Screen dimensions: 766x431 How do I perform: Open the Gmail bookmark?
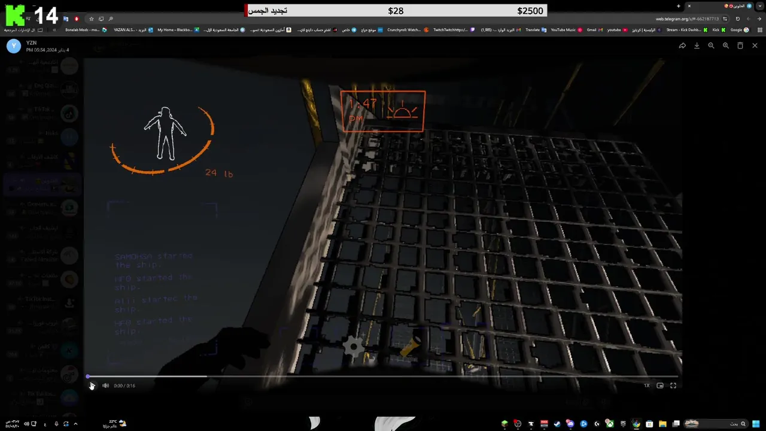[594, 29]
